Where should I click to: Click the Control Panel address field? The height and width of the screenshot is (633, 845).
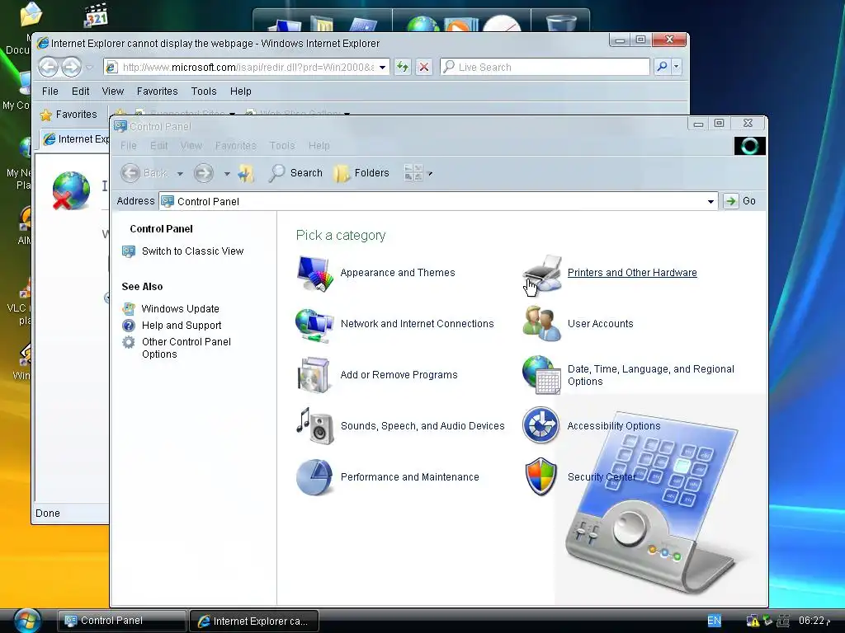(440, 201)
